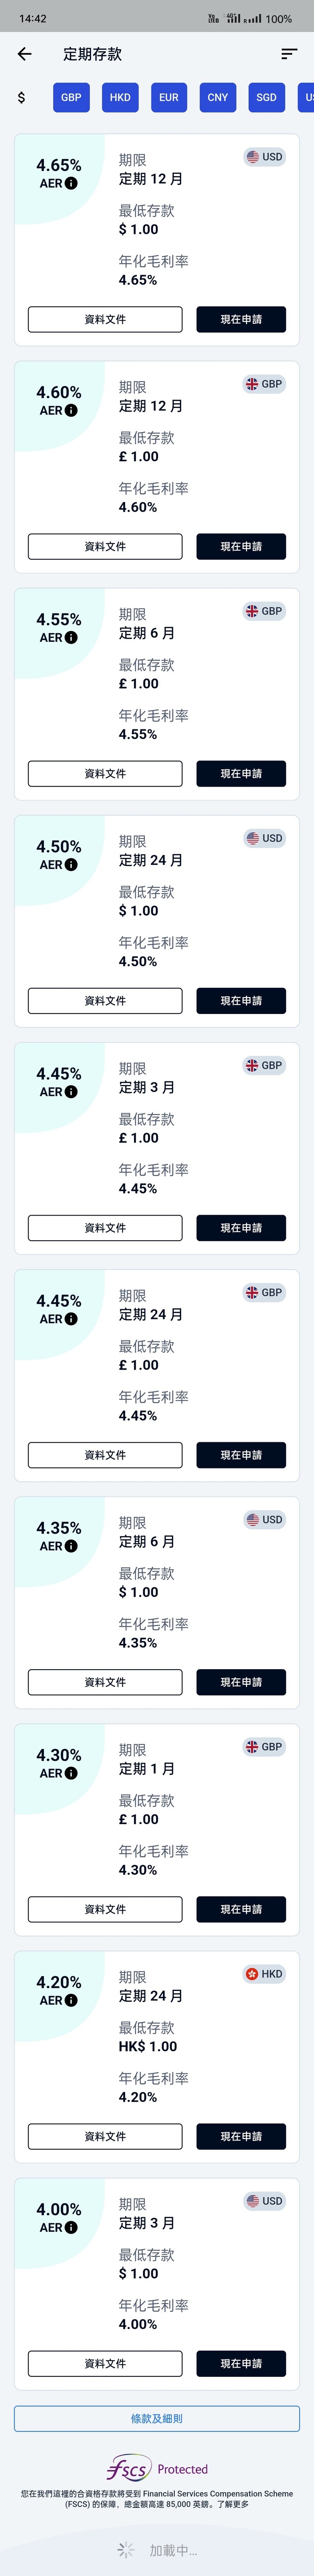Tap AER info icon for 4.30% deposit
Image resolution: width=314 pixels, height=2576 pixels.
(x=71, y=1773)
